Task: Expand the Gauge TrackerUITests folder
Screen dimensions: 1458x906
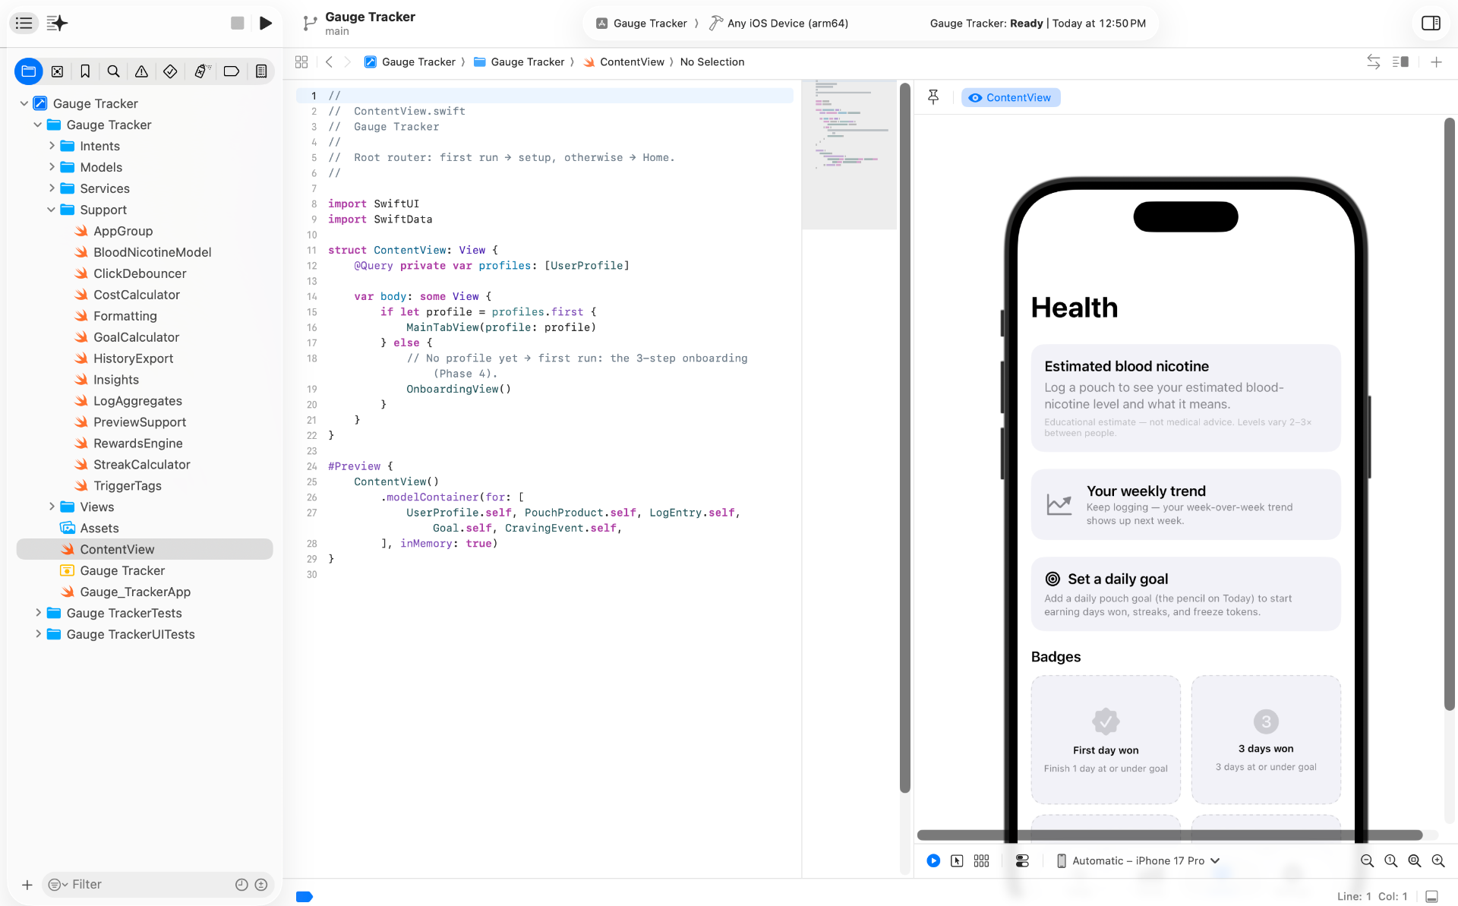Action: click(x=37, y=634)
